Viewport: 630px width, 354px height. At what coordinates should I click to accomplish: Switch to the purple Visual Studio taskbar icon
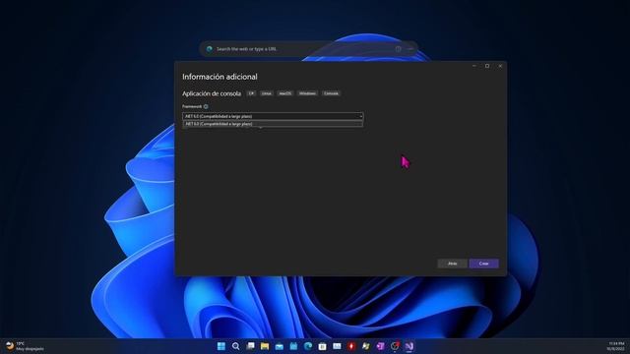409,346
